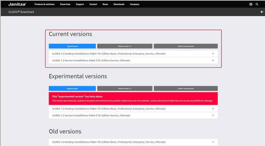
Task: Expand GridVis 7.2 Service in Experimental versions
Action: [x=133, y=116]
